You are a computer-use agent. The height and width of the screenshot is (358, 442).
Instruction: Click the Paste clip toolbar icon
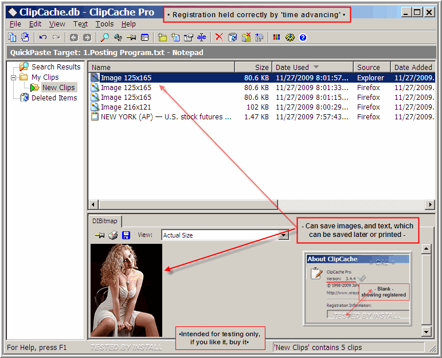pos(25,37)
